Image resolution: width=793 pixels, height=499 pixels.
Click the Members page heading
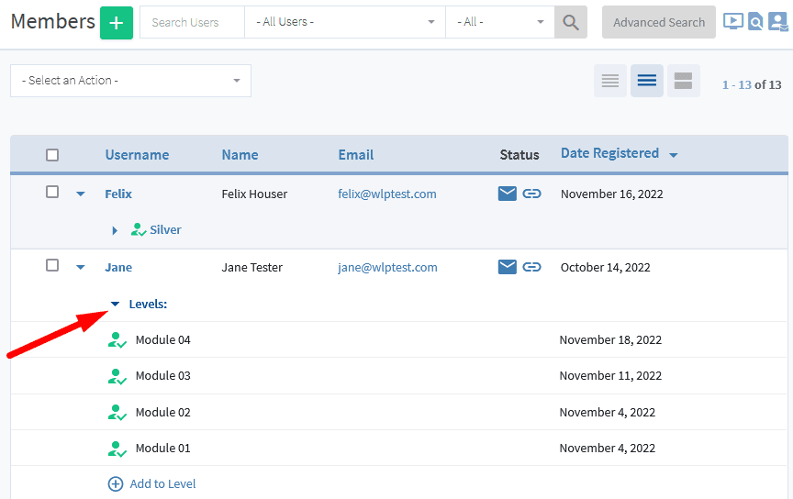tap(53, 22)
